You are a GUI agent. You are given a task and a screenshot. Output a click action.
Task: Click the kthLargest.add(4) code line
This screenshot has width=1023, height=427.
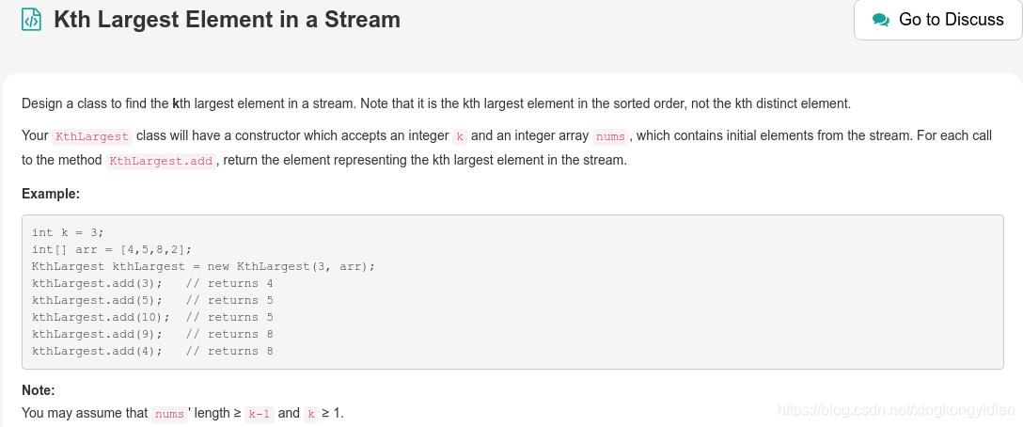point(152,351)
